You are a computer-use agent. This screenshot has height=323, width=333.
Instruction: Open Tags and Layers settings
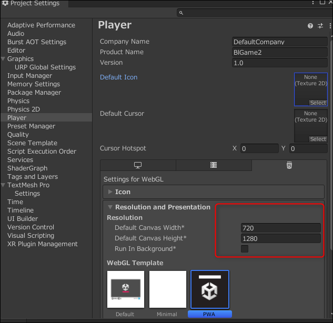[x=33, y=177]
